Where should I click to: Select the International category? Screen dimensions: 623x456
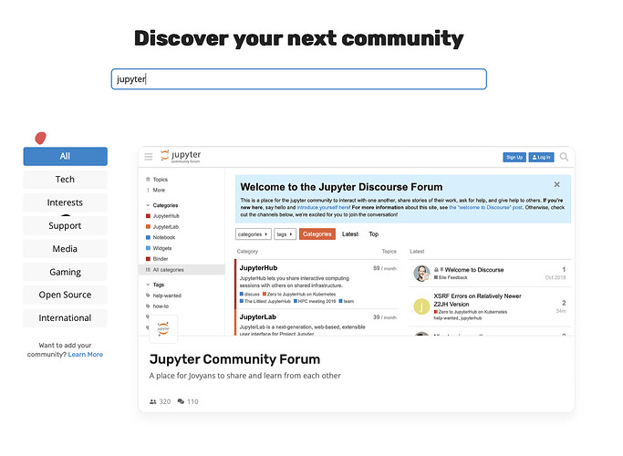pos(65,317)
